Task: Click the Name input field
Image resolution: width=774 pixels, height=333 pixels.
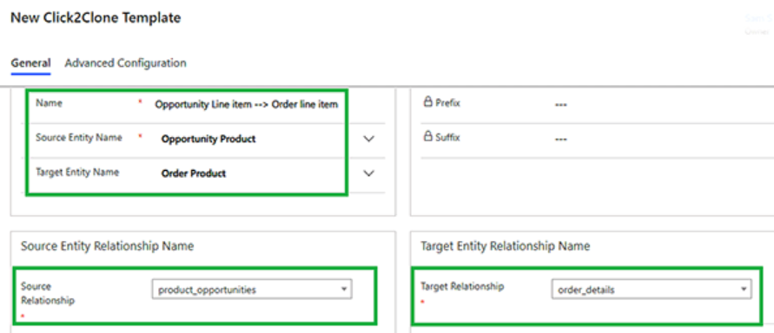Action: click(x=247, y=104)
